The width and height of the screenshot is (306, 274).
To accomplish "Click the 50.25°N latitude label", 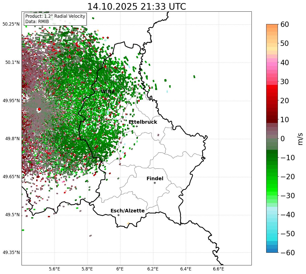I will coord(11,24).
